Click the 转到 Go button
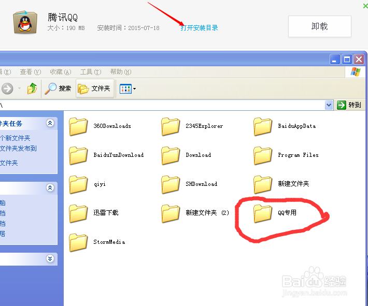This screenshot has width=368, height=306. tap(349, 105)
